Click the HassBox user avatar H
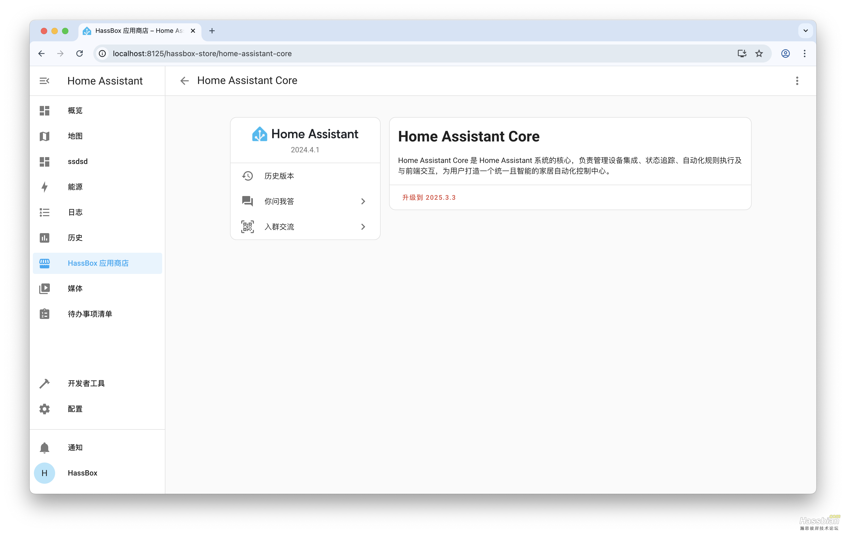Screen dimensions: 846x533 [44, 473]
